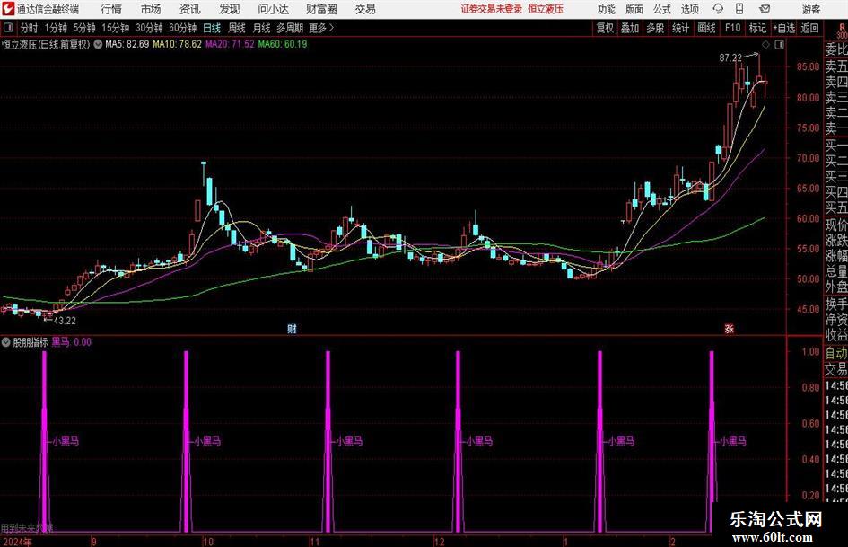Click the 43.22 low price label
The width and height of the screenshot is (848, 547).
click(x=65, y=321)
